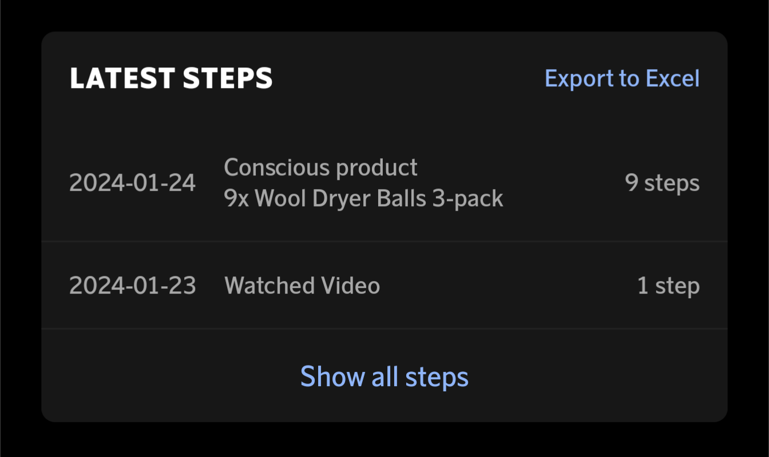
Task: Click the Watched Video activity label
Action: [x=302, y=285]
